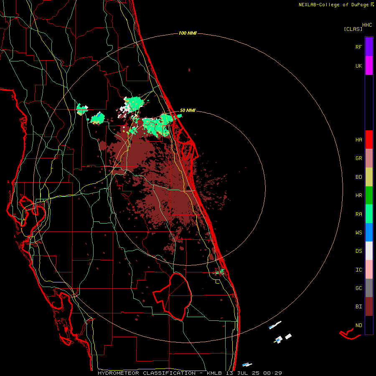This screenshot has width=376, height=376.
Task: Click the WS blue legend swatch
Action: (x=369, y=232)
